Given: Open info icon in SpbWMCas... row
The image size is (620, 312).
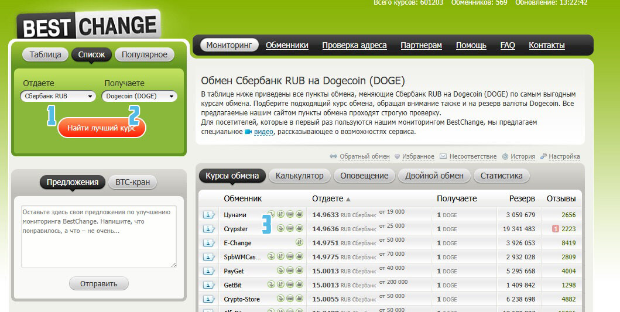Looking at the screenshot, I should (x=208, y=256).
